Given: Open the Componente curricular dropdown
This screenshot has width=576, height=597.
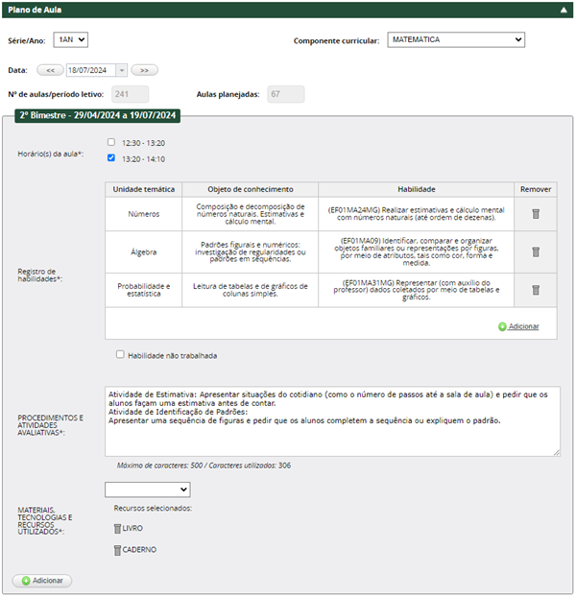Looking at the screenshot, I should point(456,39).
